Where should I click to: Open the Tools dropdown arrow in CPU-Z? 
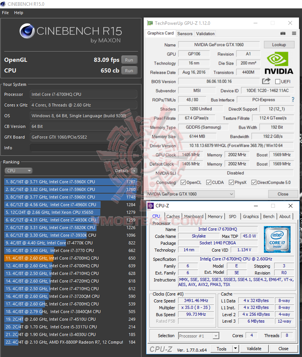tap(235, 349)
